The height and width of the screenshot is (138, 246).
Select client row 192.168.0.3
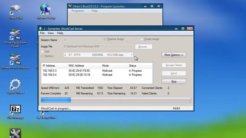pyautogui.click(x=97, y=71)
